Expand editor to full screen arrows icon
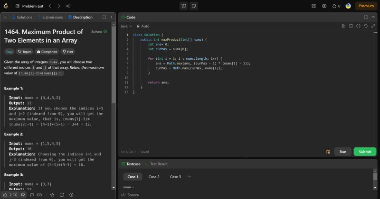Image resolution: width=380 pixels, height=199 pixels. pos(373,26)
